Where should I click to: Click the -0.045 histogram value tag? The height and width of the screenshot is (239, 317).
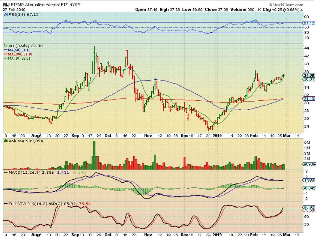tap(309, 188)
